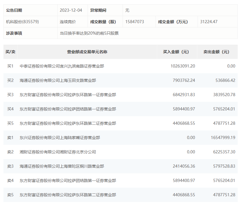The height and width of the screenshot is (206, 242).
Task: Select the 买2 row label
Action: (x=10, y=80)
